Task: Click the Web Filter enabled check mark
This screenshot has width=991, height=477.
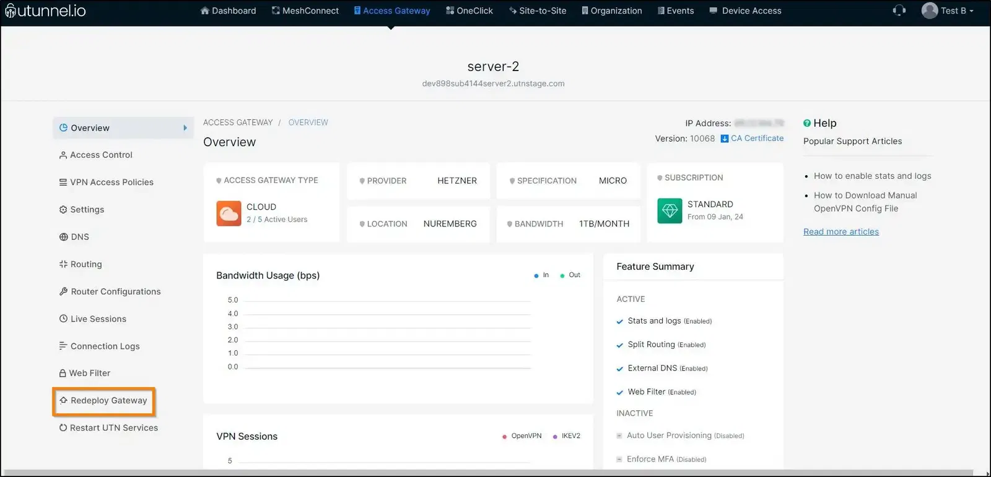Action: pyautogui.click(x=620, y=392)
